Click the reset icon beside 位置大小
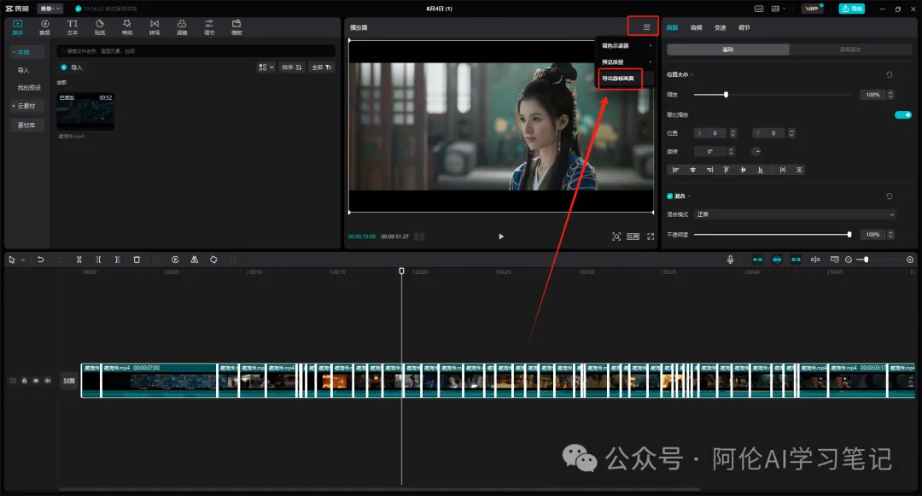The image size is (922, 496). pos(889,74)
